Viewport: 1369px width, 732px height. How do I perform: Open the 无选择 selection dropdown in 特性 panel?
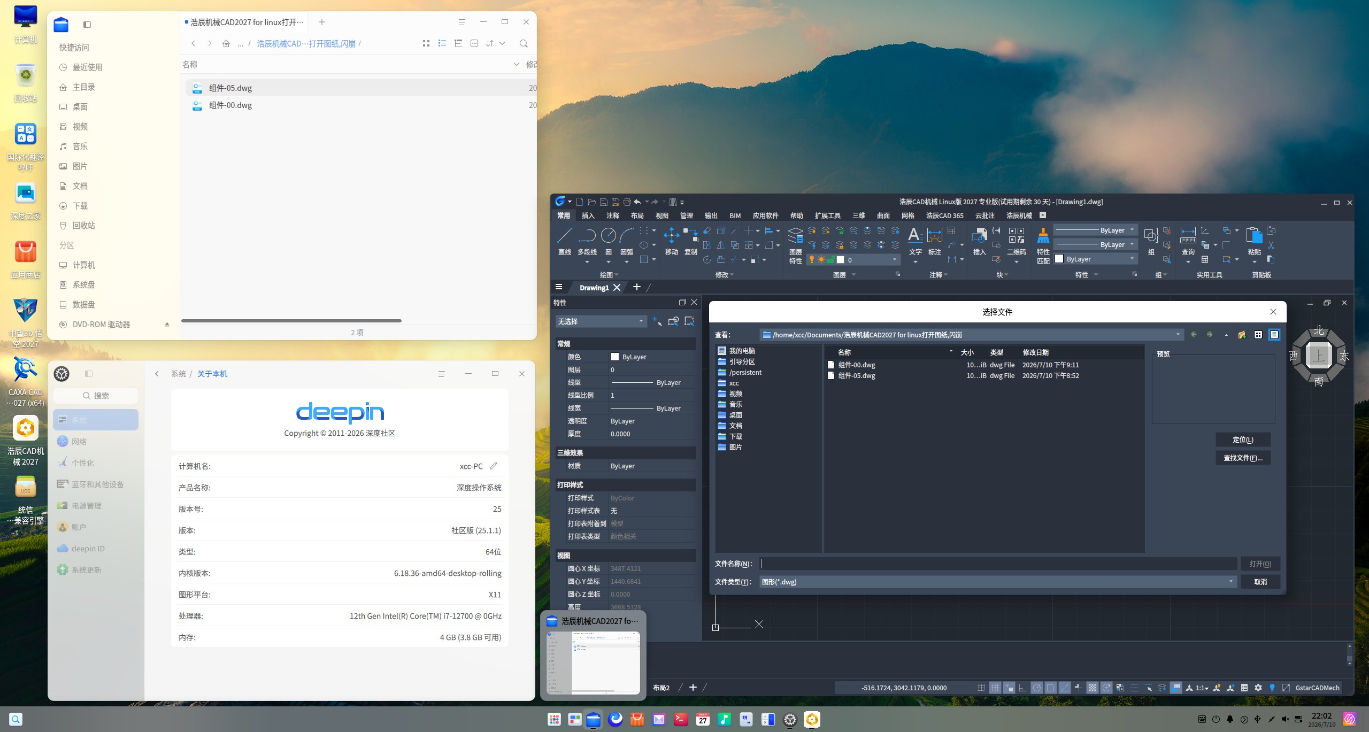coord(601,321)
